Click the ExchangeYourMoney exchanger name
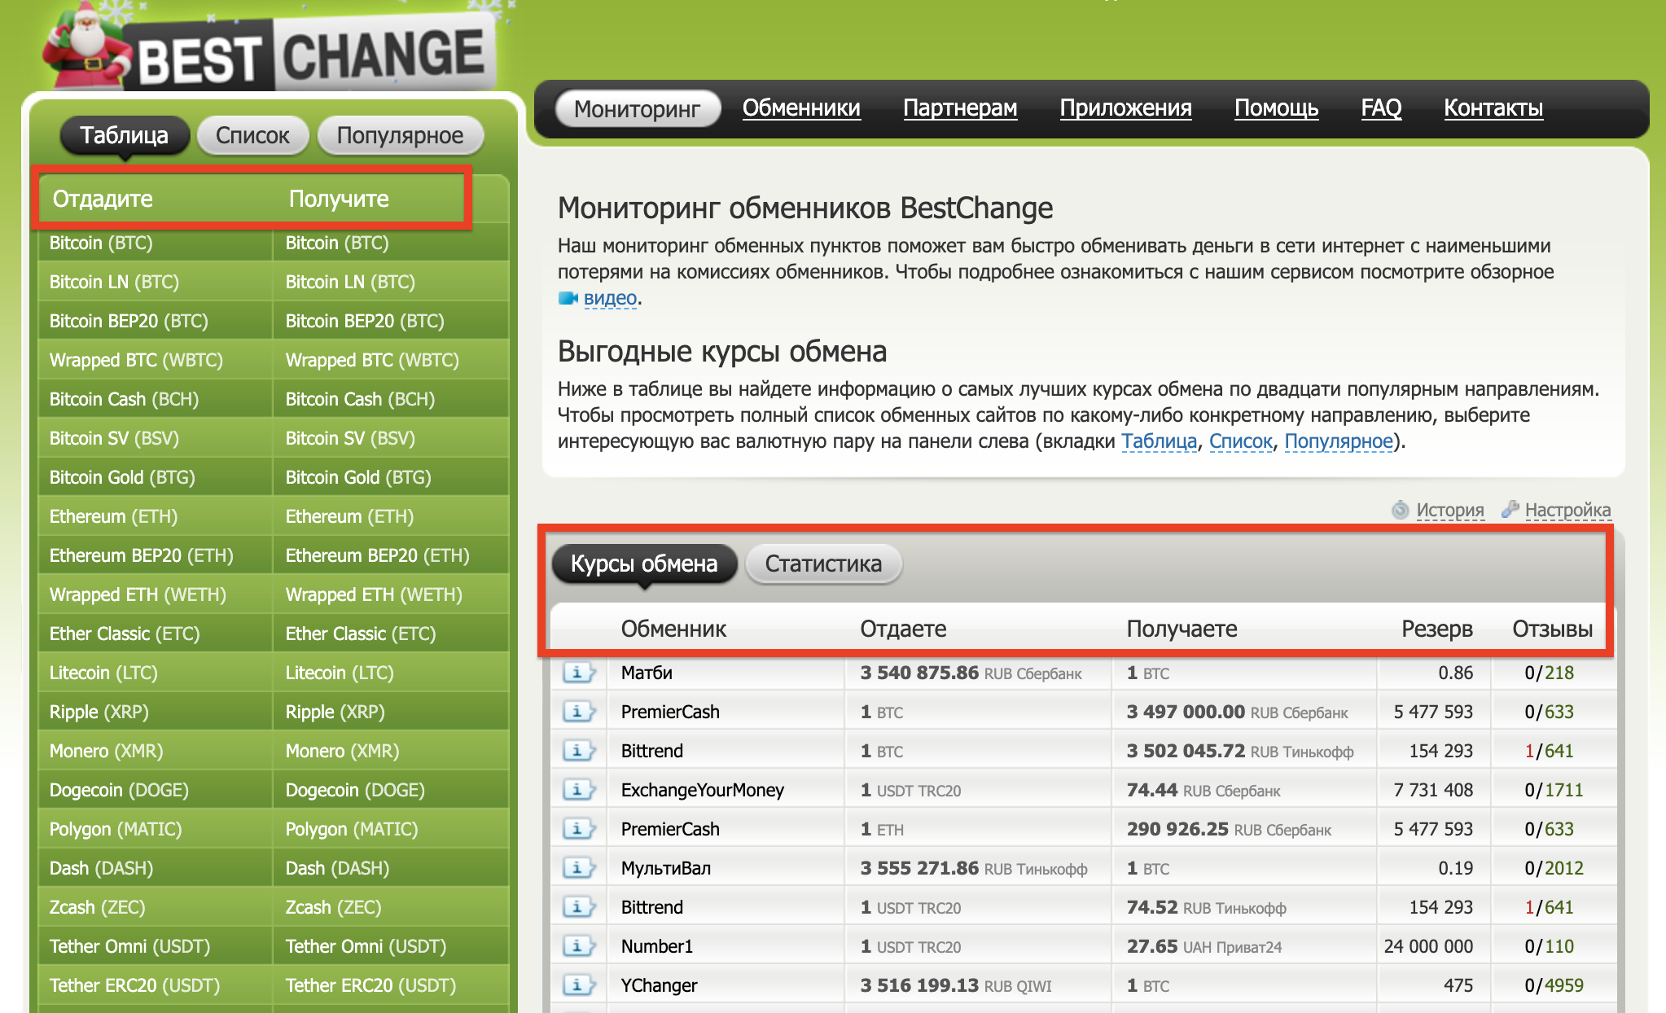 [702, 790]
